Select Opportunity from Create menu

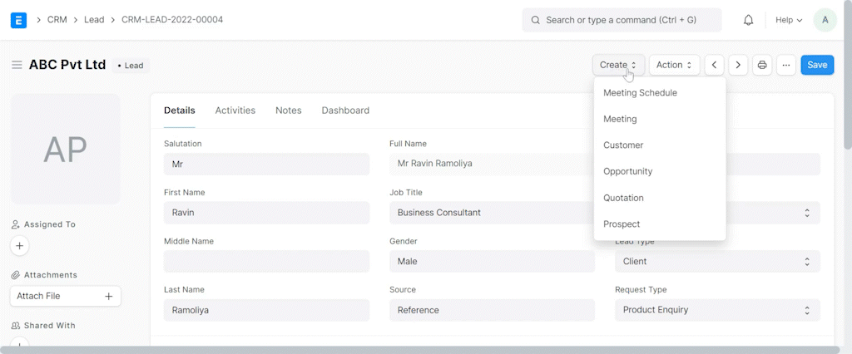pyautogui.click(x=627, y=171)
